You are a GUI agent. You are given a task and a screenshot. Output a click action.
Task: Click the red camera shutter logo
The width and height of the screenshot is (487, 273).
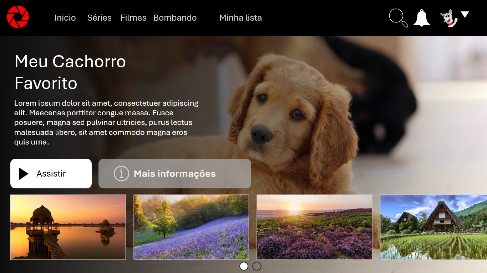coord(18,17)
